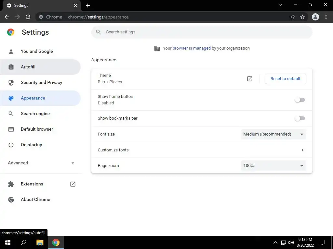Expand Customize fonts with the arrow

pyautogui.click(x=303, y=150)
